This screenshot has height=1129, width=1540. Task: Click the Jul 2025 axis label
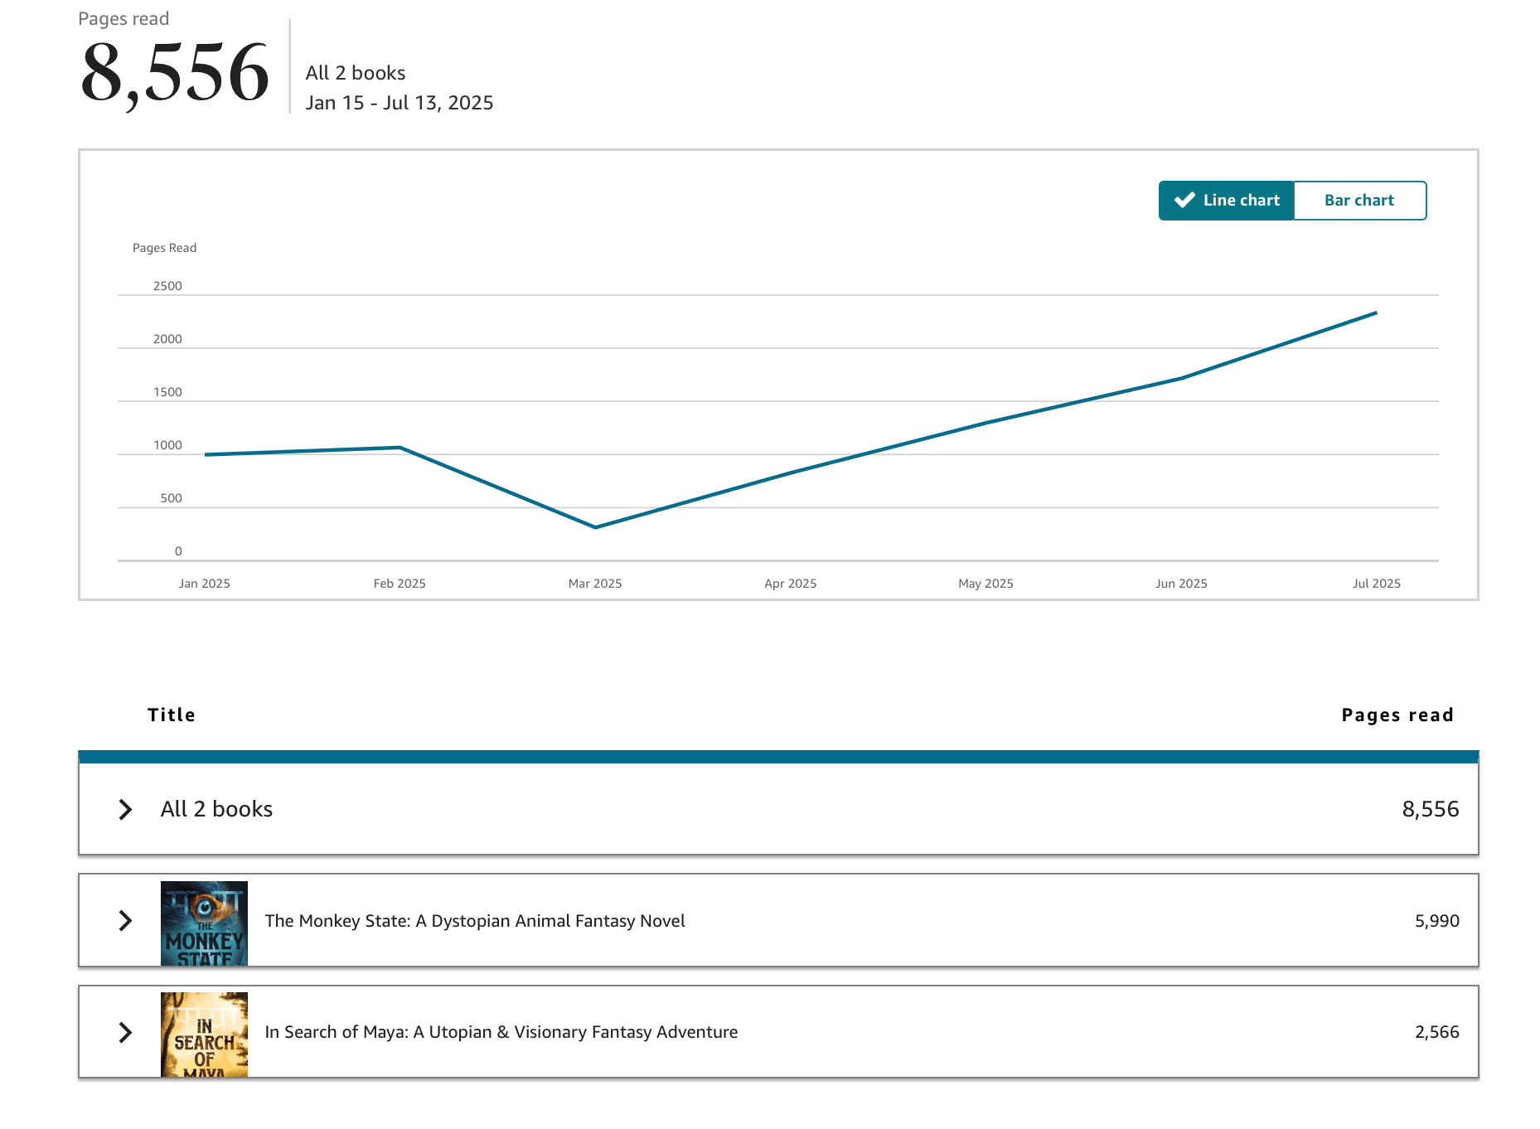(1377, 584)
